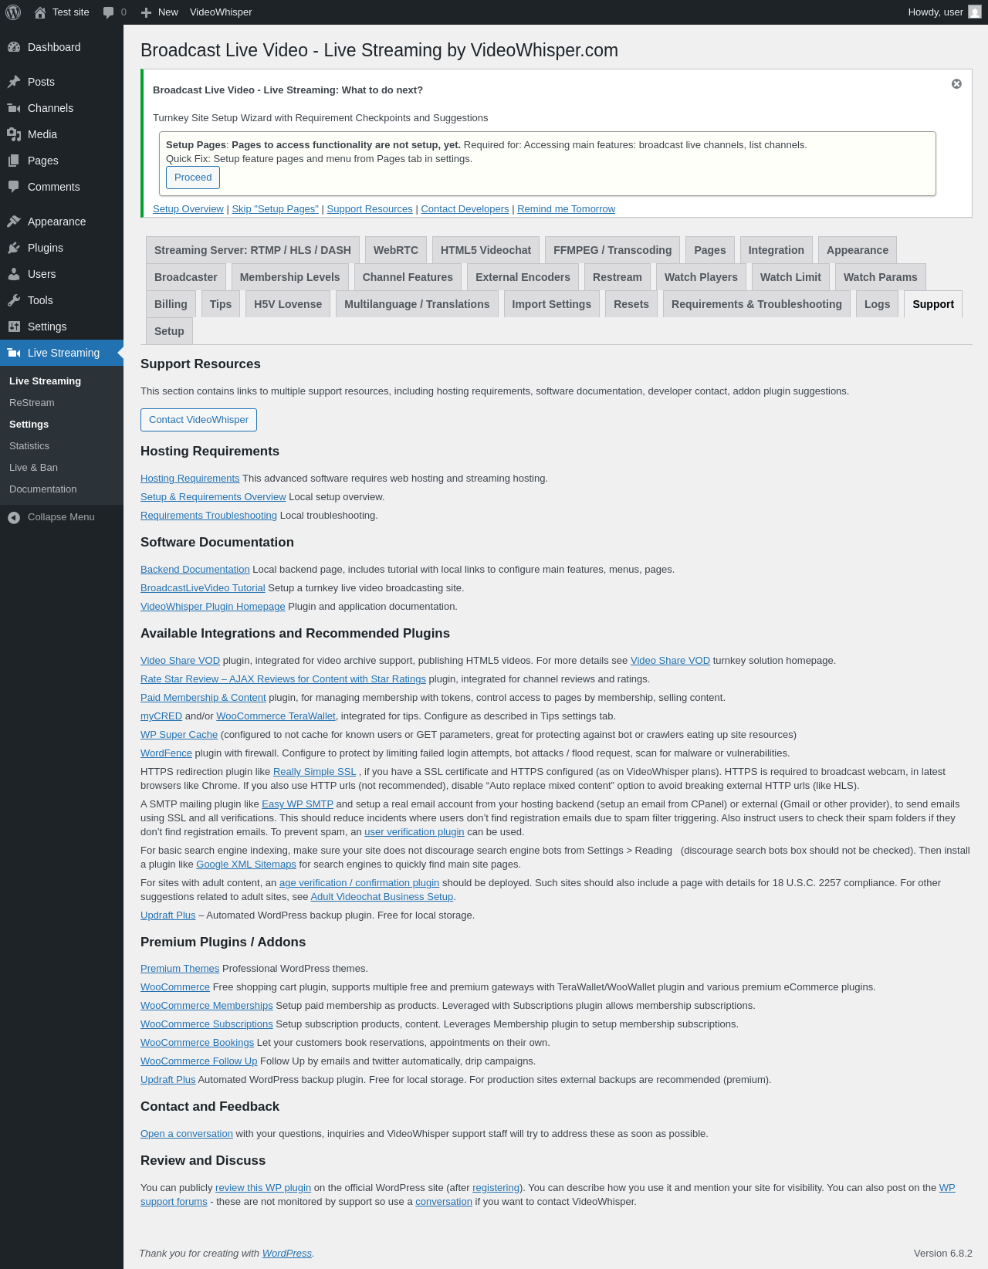Click Skip "Setup Pages" link
Image resolution: width=988 pixels, height=1269 pixels.
pyautogui.click(x=275, y=209)
